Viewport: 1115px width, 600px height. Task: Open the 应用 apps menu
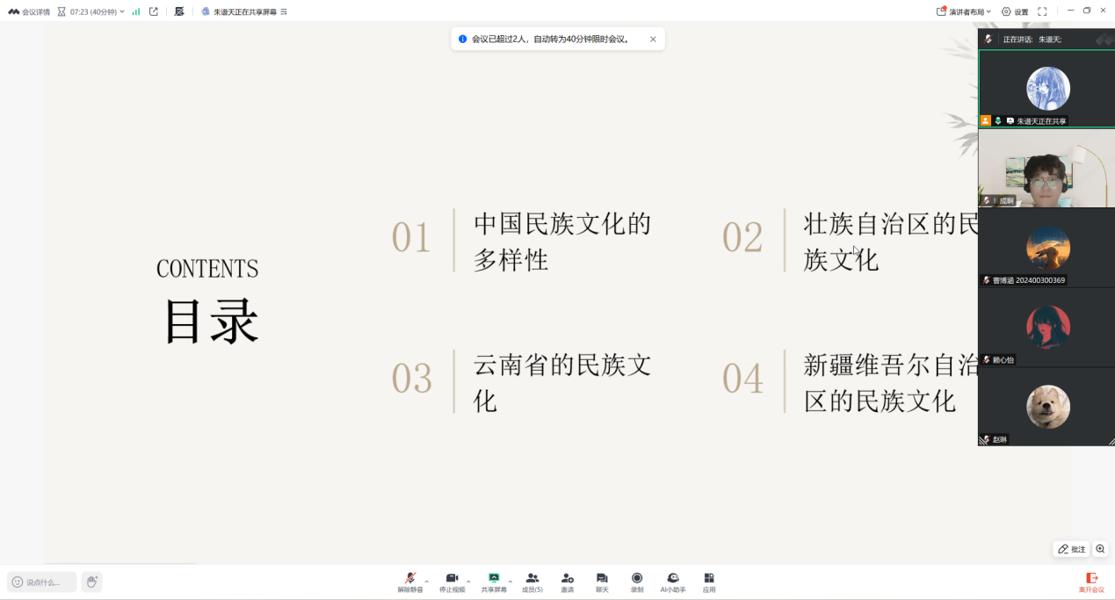(709, 582)
